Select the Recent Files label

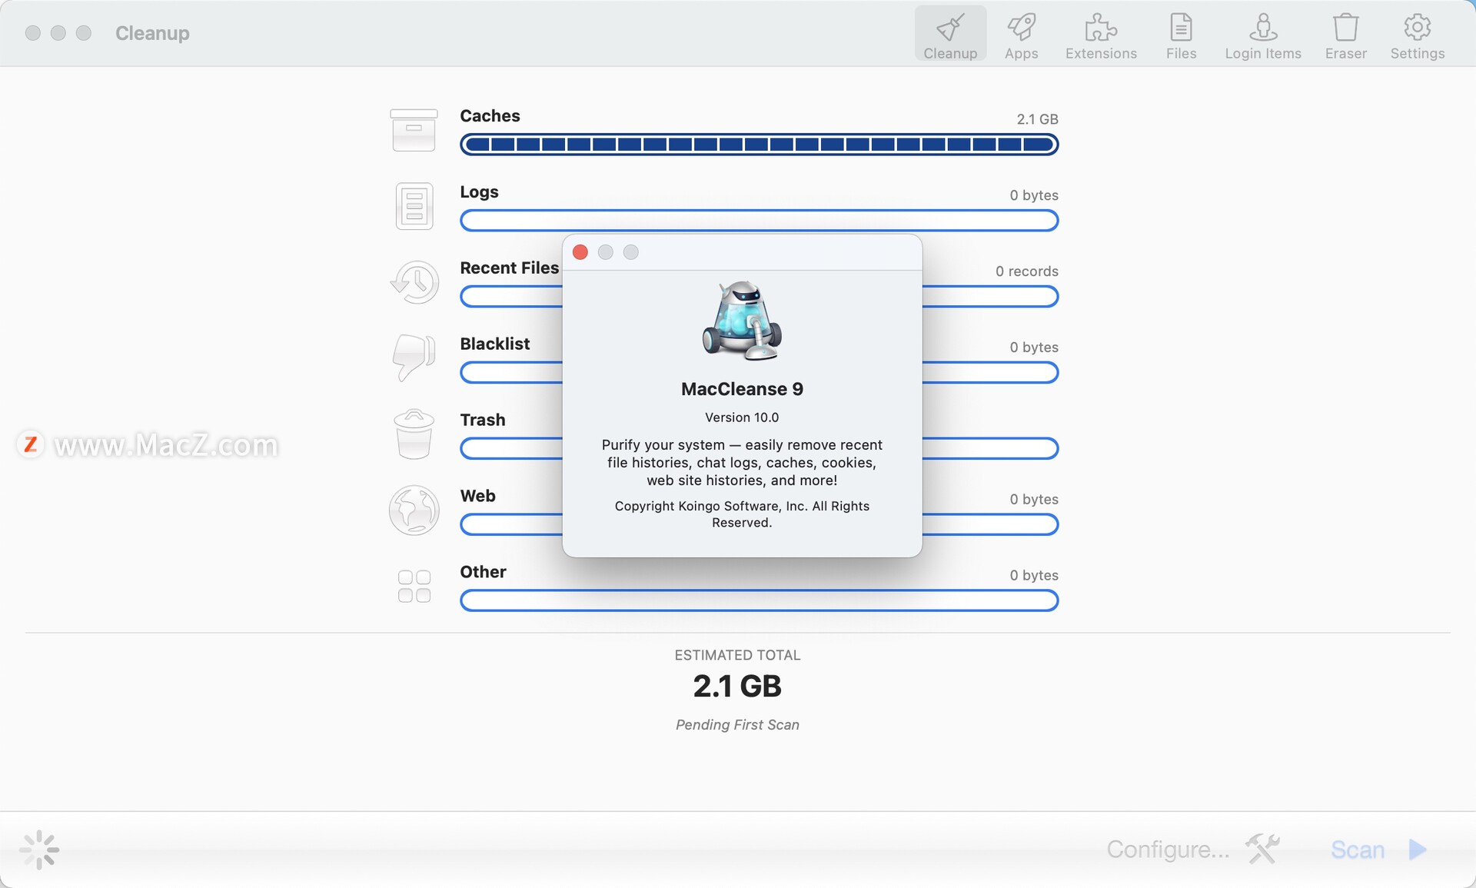(509, 268)
